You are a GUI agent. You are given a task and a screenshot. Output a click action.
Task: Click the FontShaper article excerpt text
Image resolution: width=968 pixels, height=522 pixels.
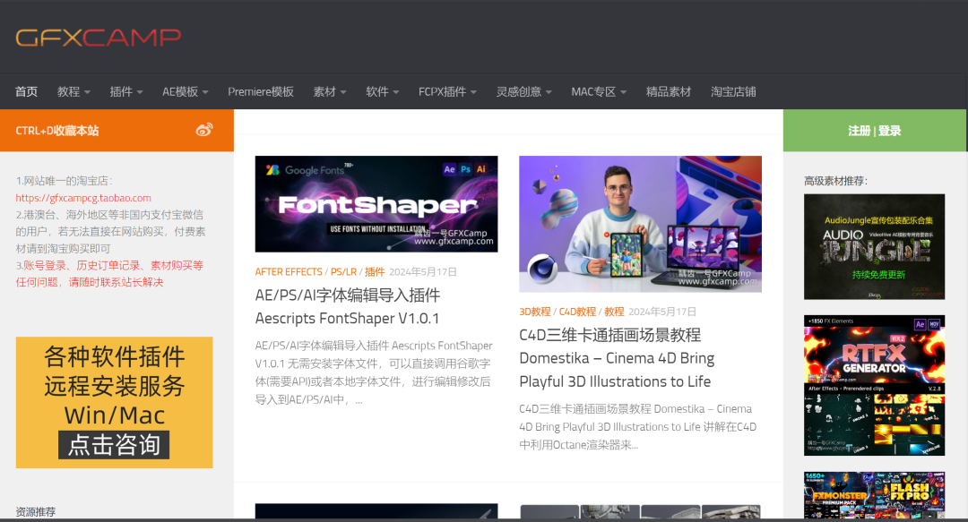tap(374, 372)
